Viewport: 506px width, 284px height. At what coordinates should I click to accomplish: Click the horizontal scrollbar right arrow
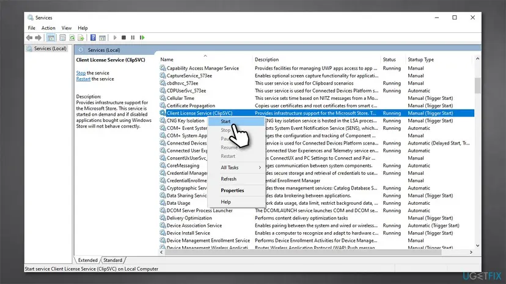[x=471, y=252]
